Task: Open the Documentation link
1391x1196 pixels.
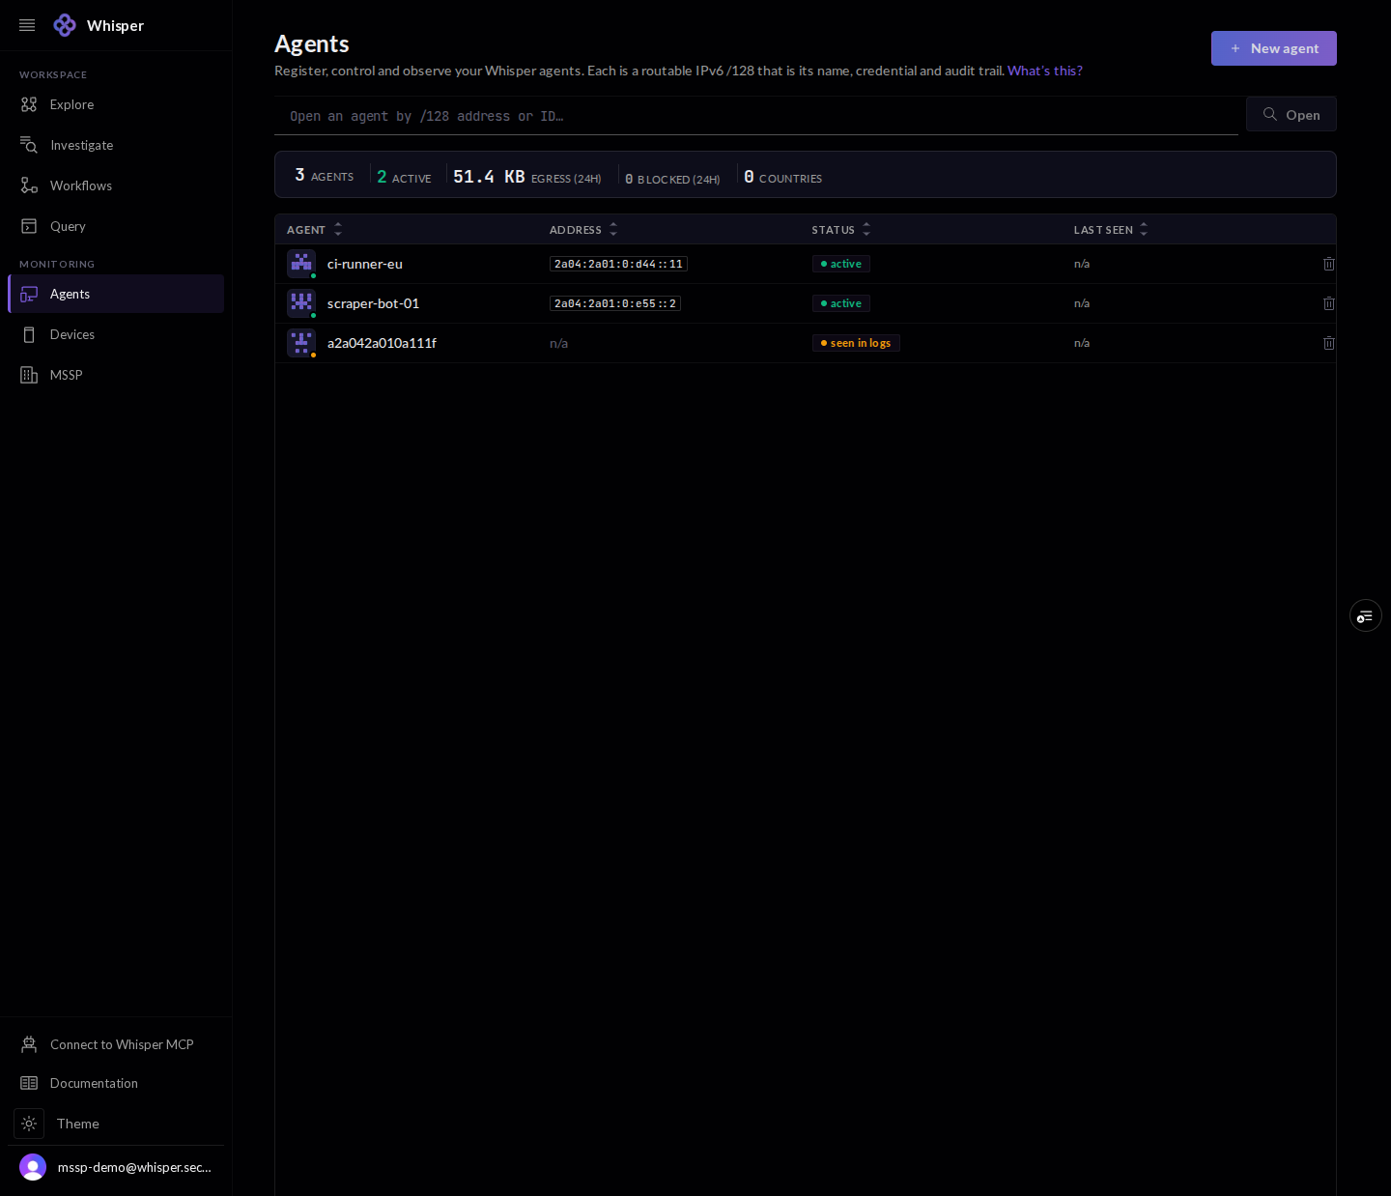Action: click(x=116, y=1083)
